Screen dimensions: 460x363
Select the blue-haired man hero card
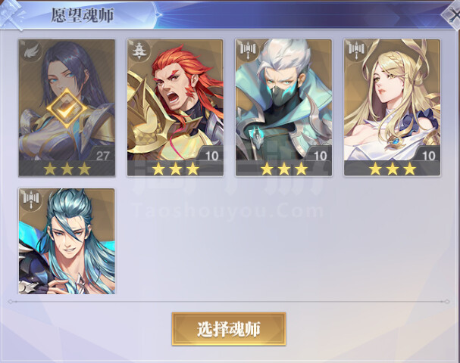tap(67, 241)
